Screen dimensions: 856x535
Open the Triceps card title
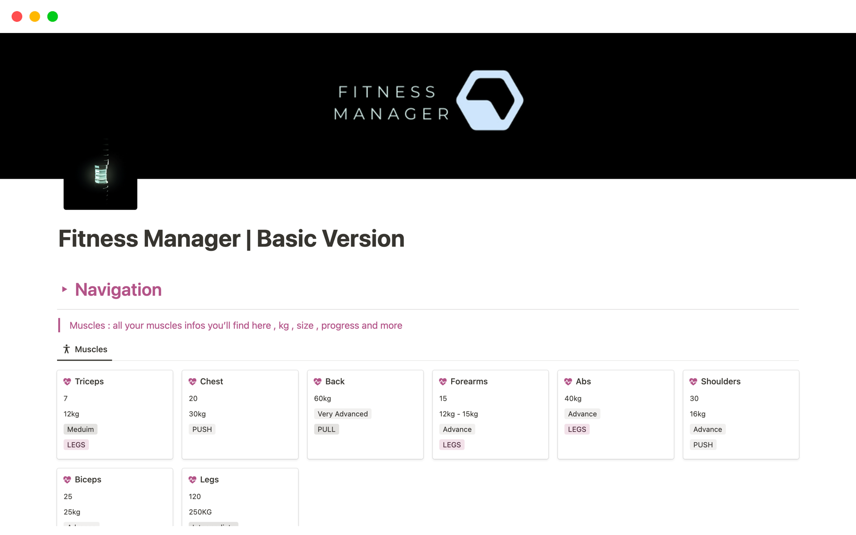click(89, 382)
